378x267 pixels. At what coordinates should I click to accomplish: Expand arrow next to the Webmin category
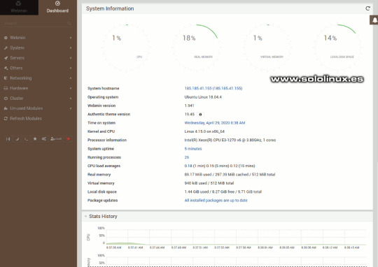71,38
